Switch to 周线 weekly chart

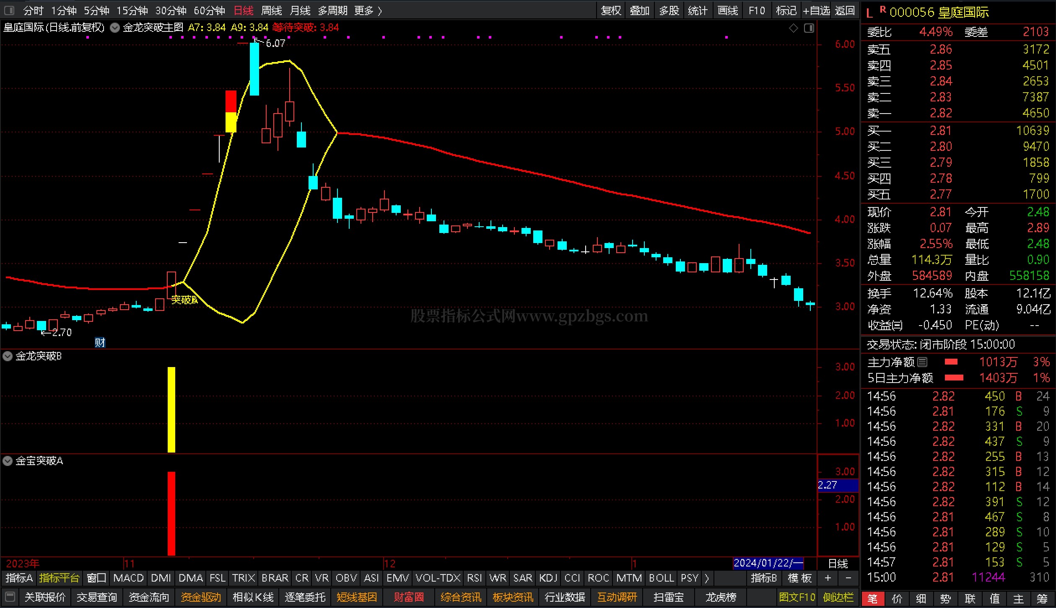tap(272, 10)
